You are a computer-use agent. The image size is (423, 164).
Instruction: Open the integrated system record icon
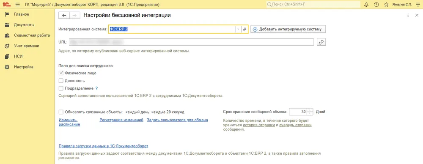[x=244, y=29]
